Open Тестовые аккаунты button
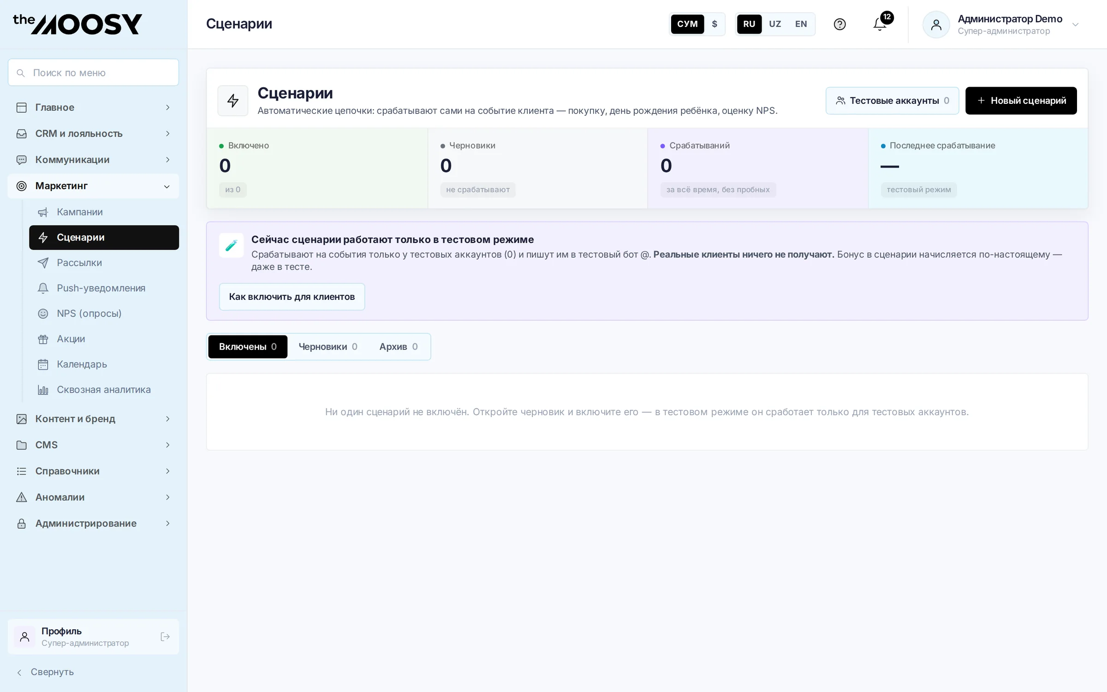Image resolution: width=1107 pixels, height=692 pixels. pos(892,101)
